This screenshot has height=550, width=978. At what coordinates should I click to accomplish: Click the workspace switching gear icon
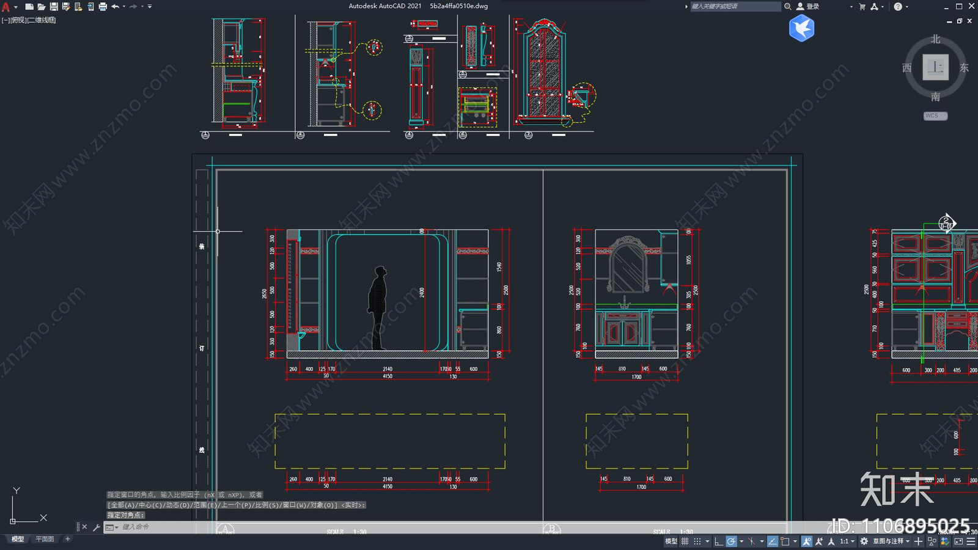coord(864,541)
